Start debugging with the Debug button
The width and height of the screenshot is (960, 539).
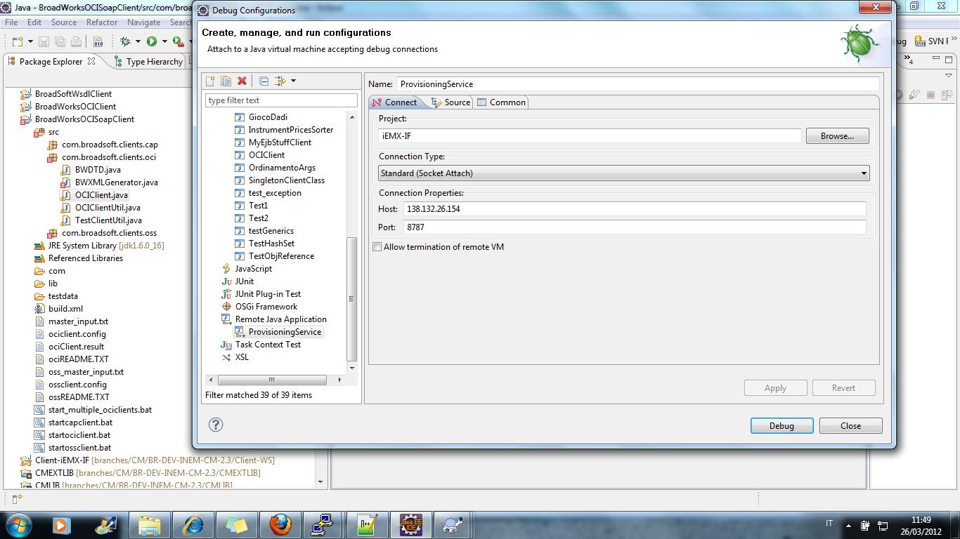click(781, 425)
